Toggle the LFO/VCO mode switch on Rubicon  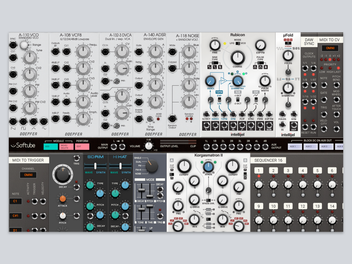238,43
